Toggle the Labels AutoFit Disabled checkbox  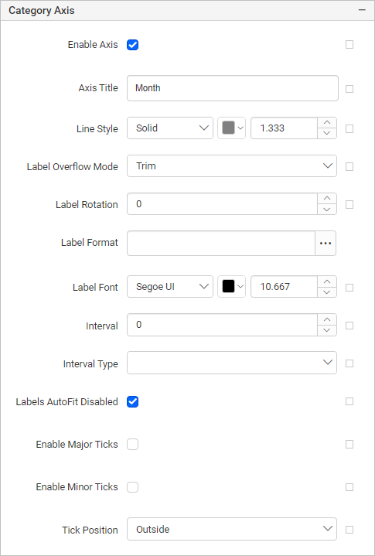(132, 402)
